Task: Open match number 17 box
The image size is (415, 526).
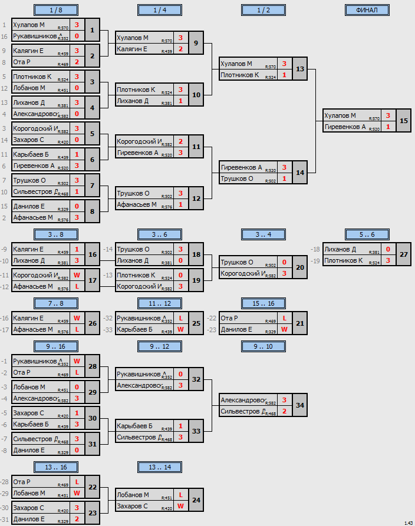Action: [93, 280]
